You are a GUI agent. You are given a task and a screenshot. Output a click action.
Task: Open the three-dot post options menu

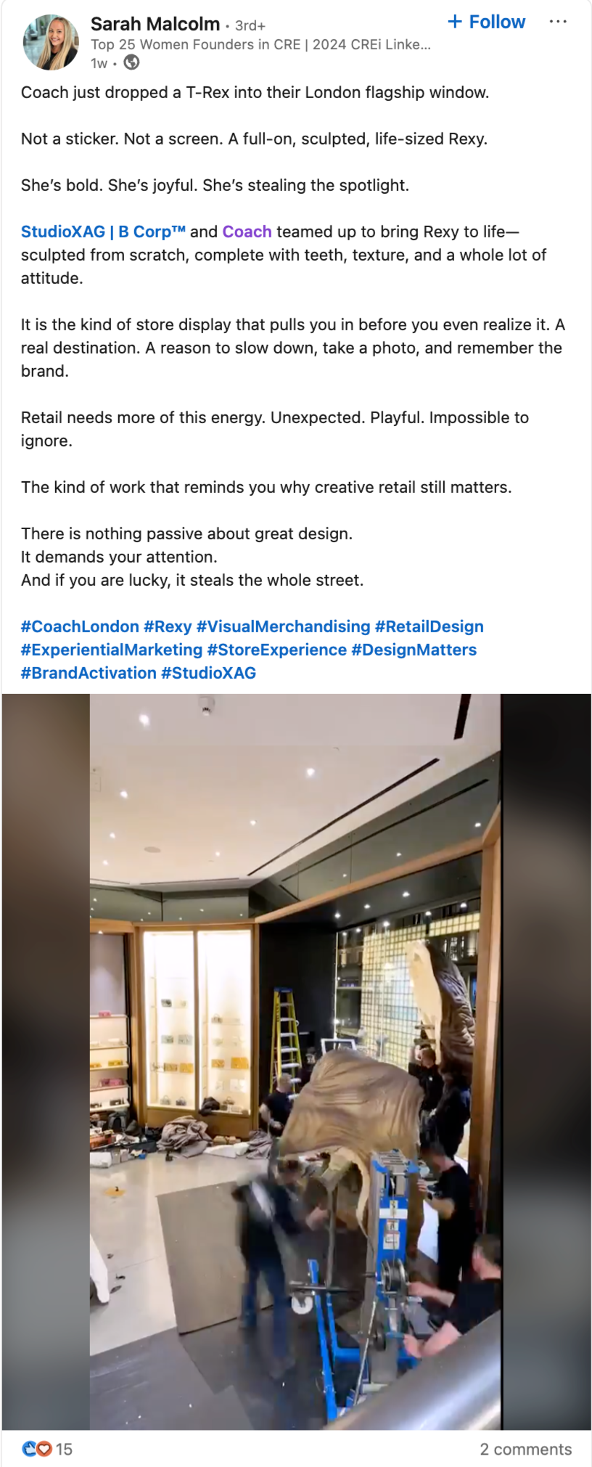[558, 22]
